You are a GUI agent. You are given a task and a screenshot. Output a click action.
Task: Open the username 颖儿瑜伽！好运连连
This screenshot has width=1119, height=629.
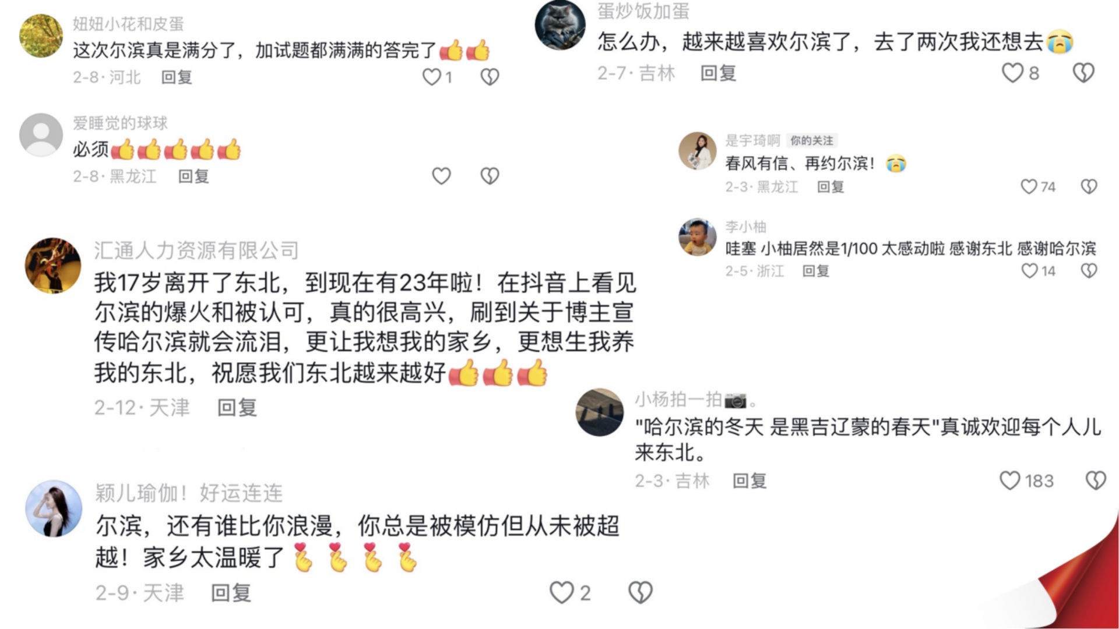coord(189,493)
